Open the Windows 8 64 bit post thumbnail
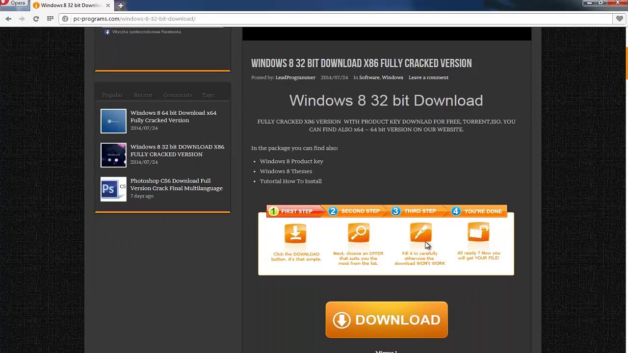This screenshot has height=353, width=628. 113,121
